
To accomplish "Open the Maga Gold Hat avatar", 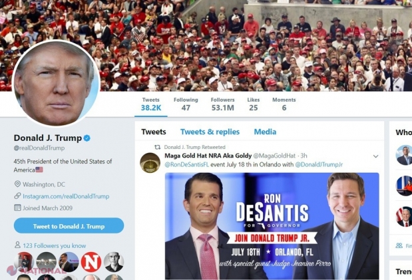I will [150, 163].
